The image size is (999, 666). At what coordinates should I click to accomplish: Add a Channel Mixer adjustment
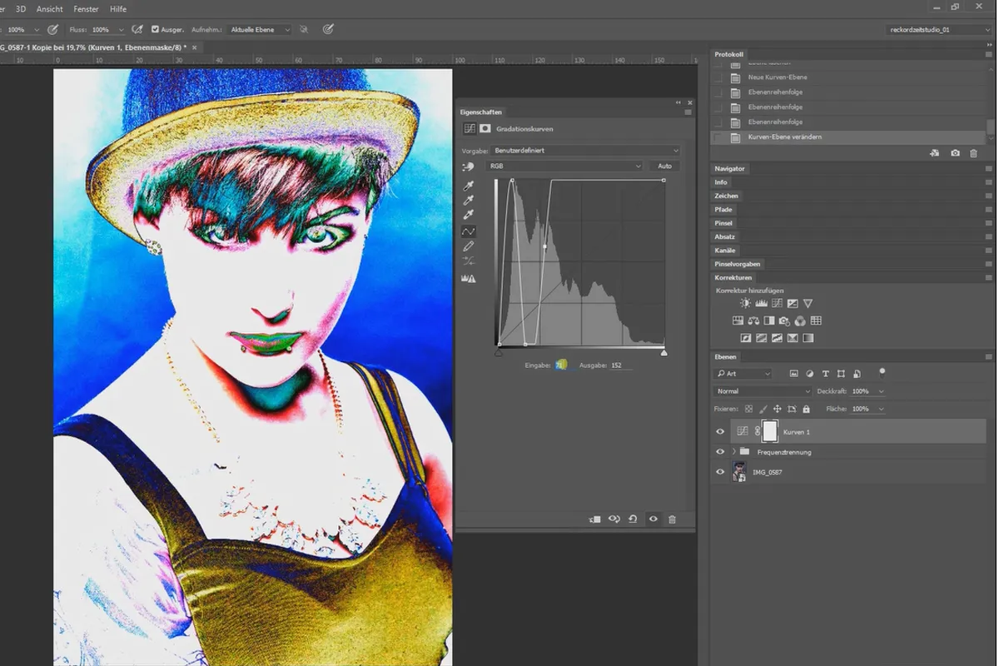tap(801, 321)
